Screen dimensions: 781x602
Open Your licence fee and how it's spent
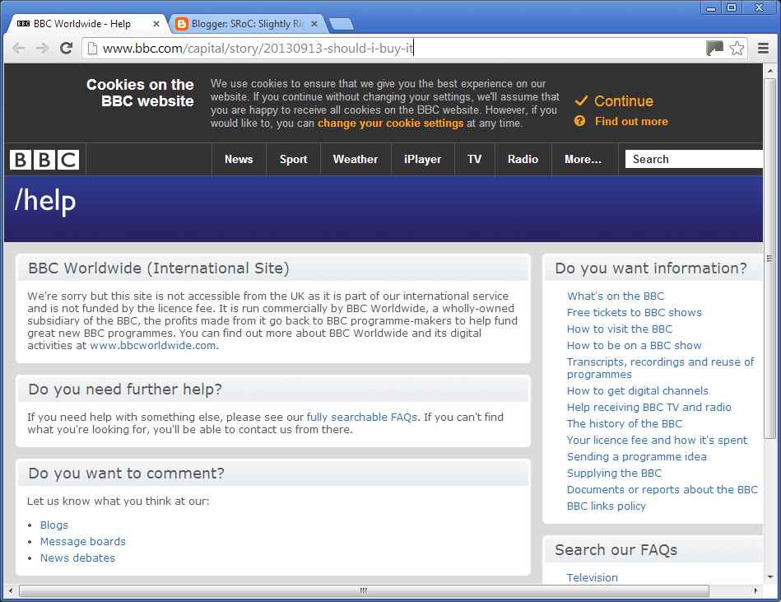(657, 440)
